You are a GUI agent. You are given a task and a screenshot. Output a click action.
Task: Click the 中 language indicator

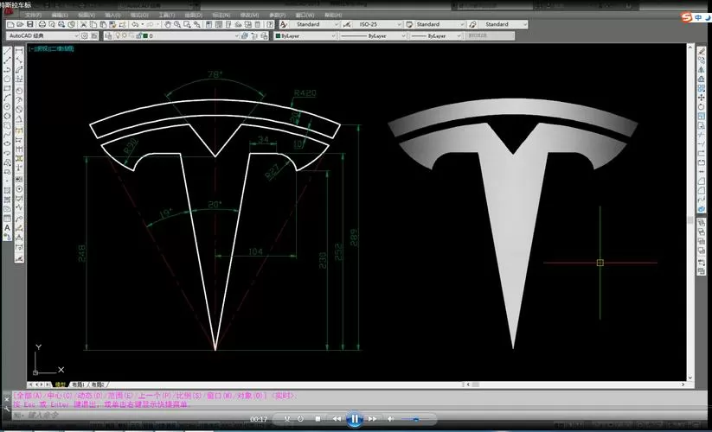tap(698, 17)
